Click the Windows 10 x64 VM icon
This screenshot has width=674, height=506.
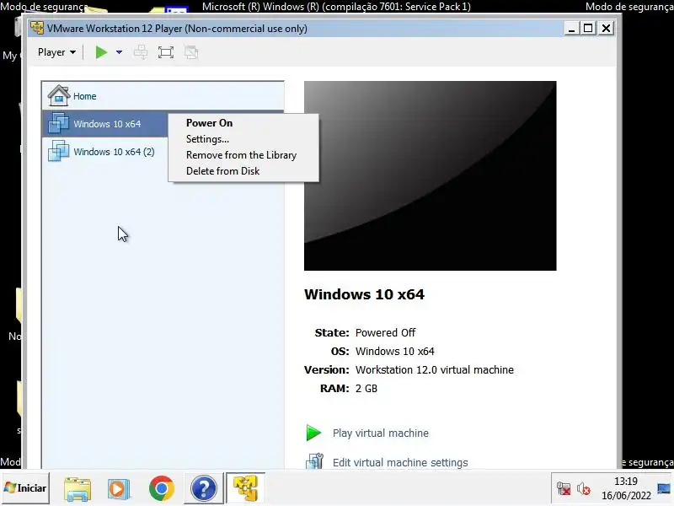point(58,123)
